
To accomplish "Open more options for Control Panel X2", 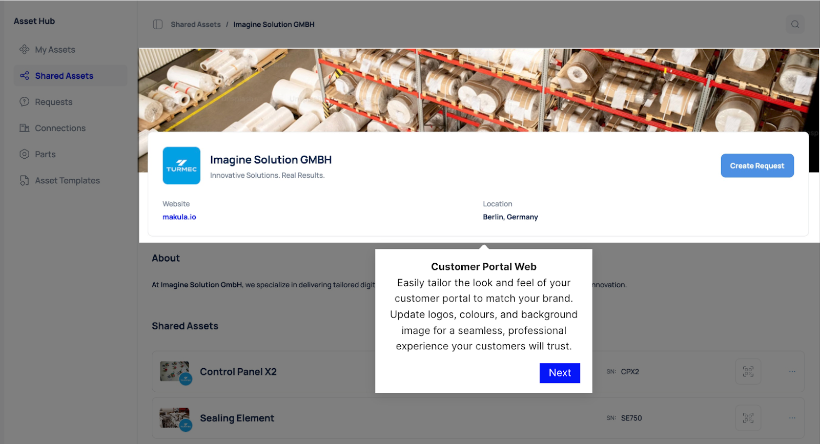I will point(792,372).
